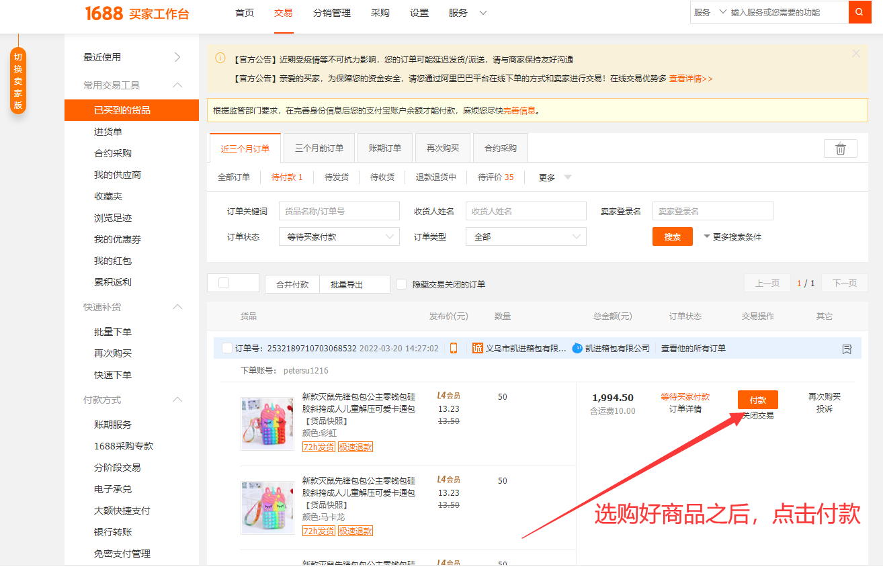Focus the 订单关键词 input field
The image size is (883, 567).
(x=339, y=211)
